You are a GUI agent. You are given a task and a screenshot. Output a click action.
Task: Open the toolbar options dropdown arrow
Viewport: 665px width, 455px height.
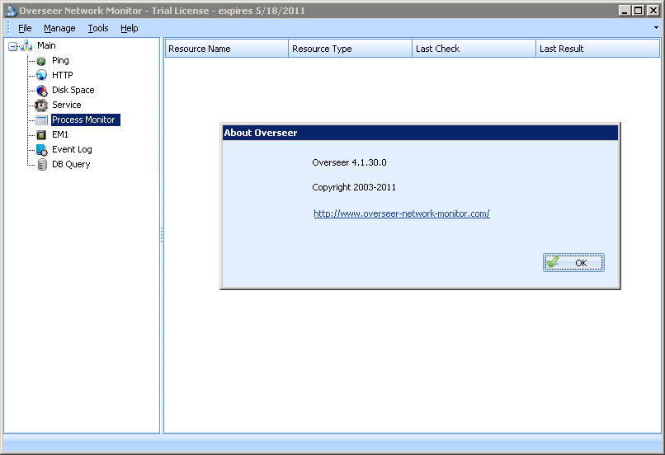[656, 28]
